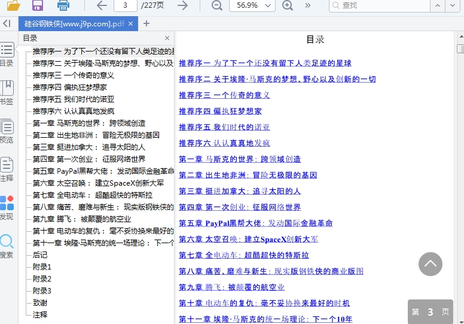Select outline item 后记

[40, 255]
